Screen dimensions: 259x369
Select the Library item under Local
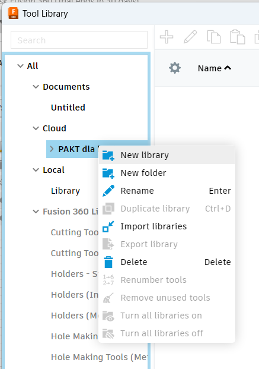pyautogui.click(x=66, y=191)
